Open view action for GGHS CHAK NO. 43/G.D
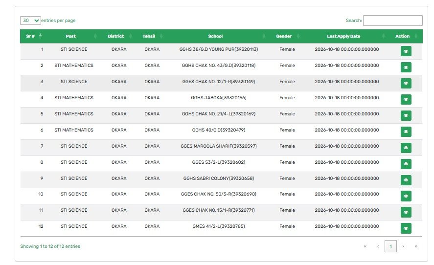The width and height of the screenshot is (434, 265). (406, 67)
